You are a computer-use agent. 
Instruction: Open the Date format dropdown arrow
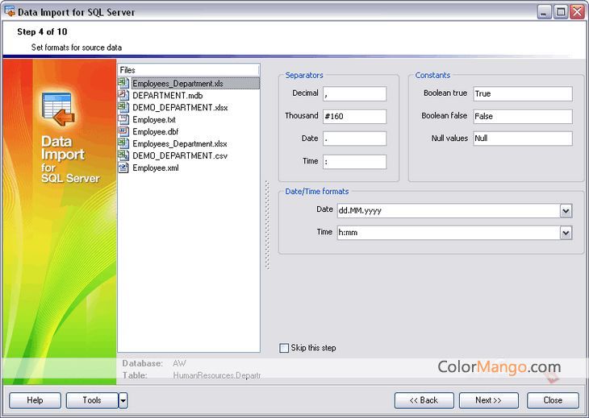pyautogui.click(x=566, y=211)
